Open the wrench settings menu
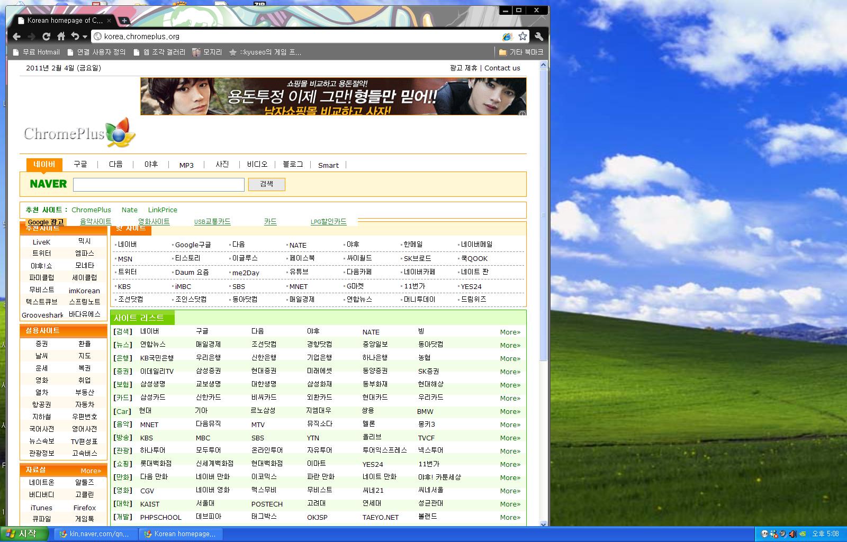Image resolution: width=847 pixels, height=542 pixels. coord(539,37)
